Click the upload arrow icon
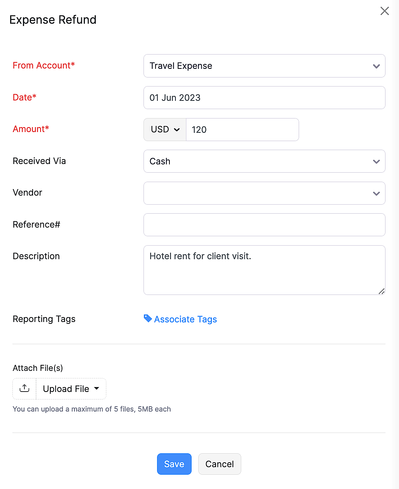399x489 pixels. point(24,389)
